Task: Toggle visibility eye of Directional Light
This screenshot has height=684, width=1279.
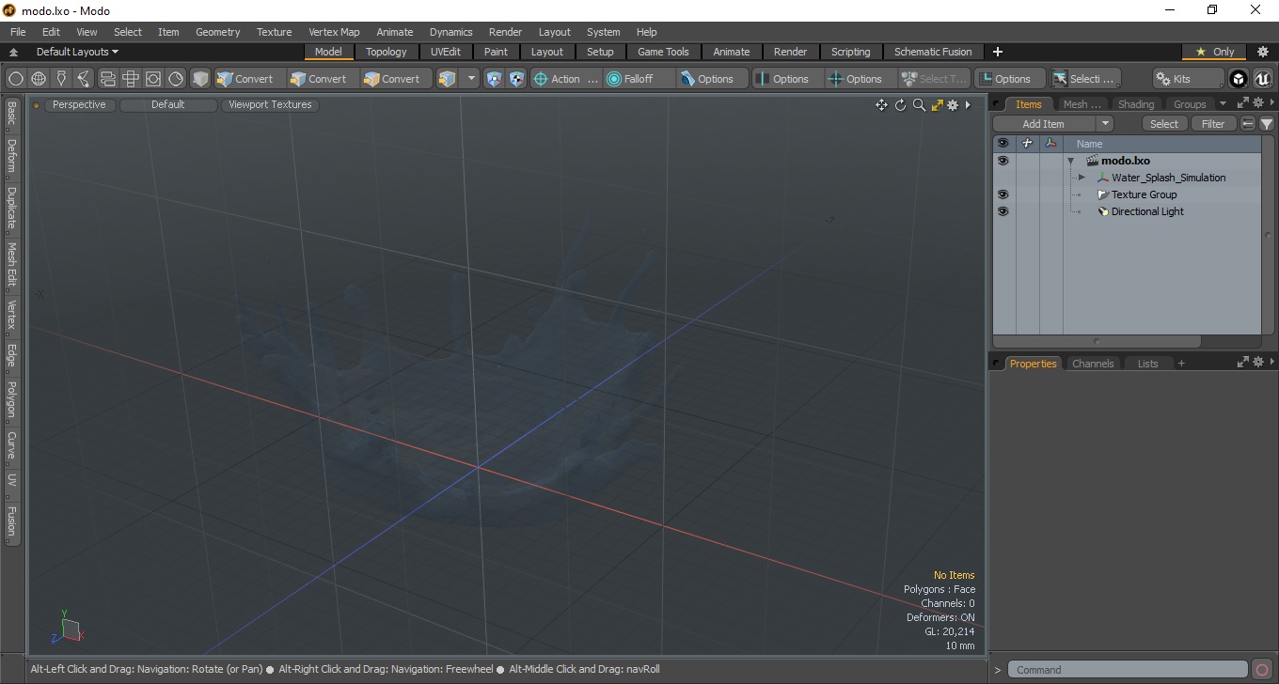Action: click(1003, 211)
